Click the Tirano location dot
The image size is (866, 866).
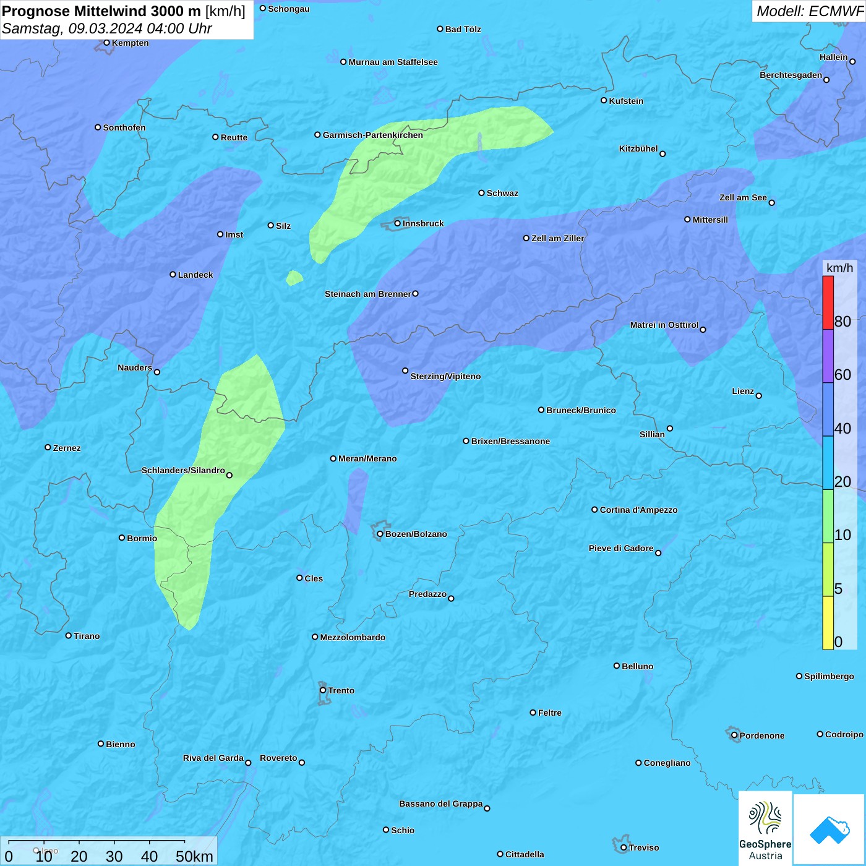click(69, 635)
